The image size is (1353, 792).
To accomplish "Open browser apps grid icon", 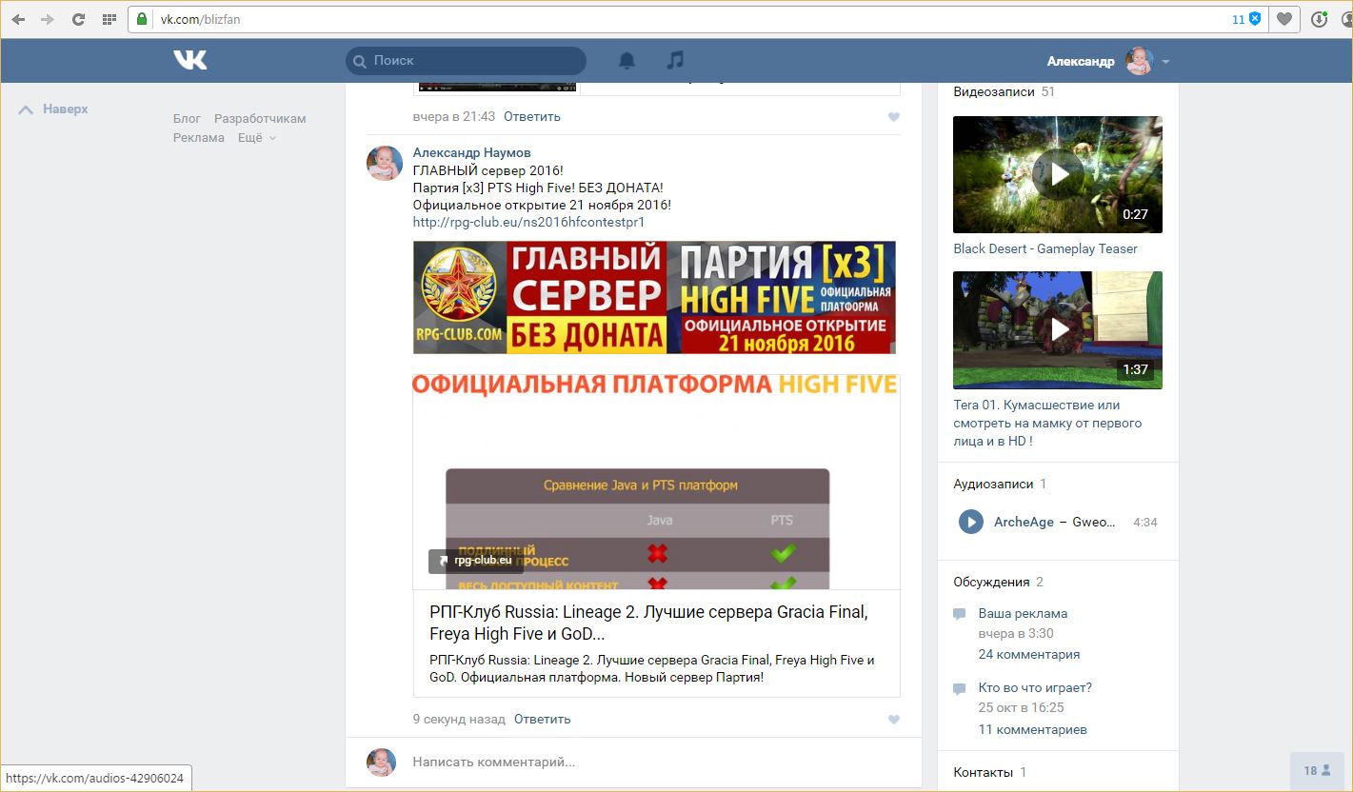I will pyautogui.click(x=109, y=19).
